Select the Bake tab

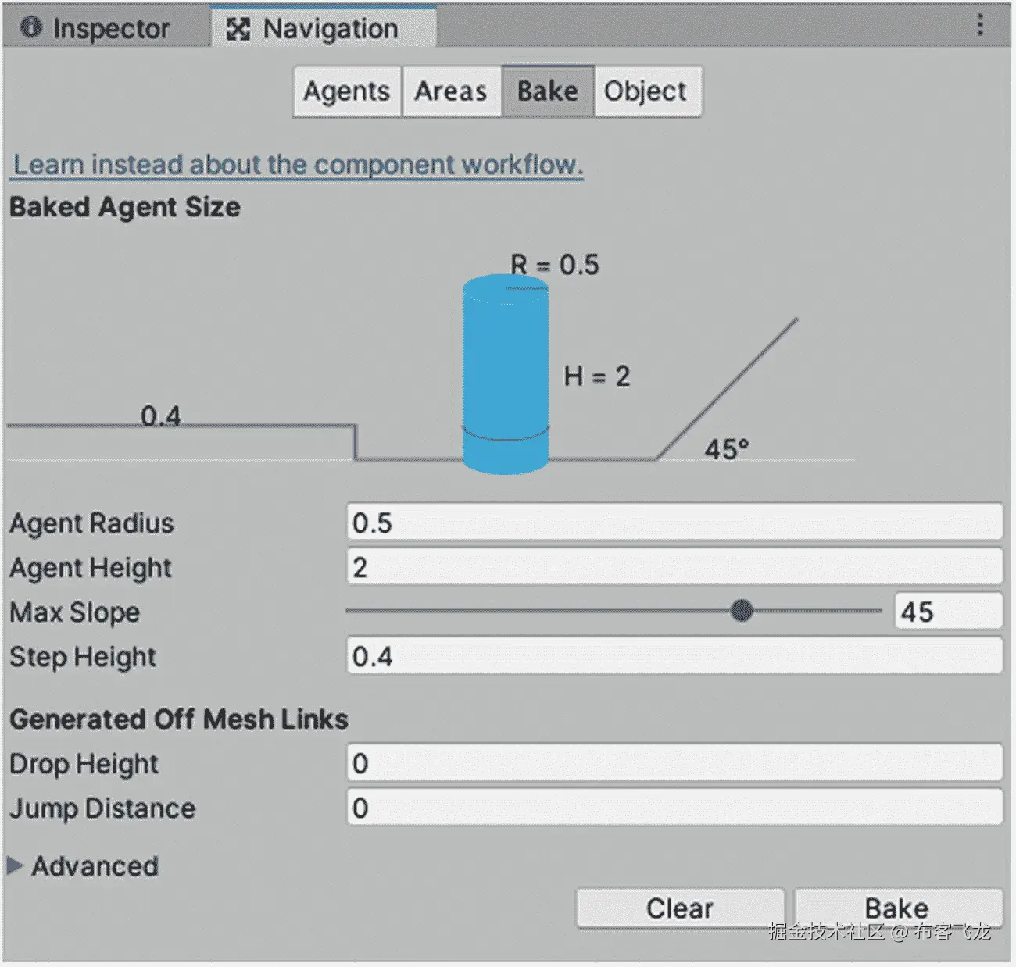click(x=548, y=91)
